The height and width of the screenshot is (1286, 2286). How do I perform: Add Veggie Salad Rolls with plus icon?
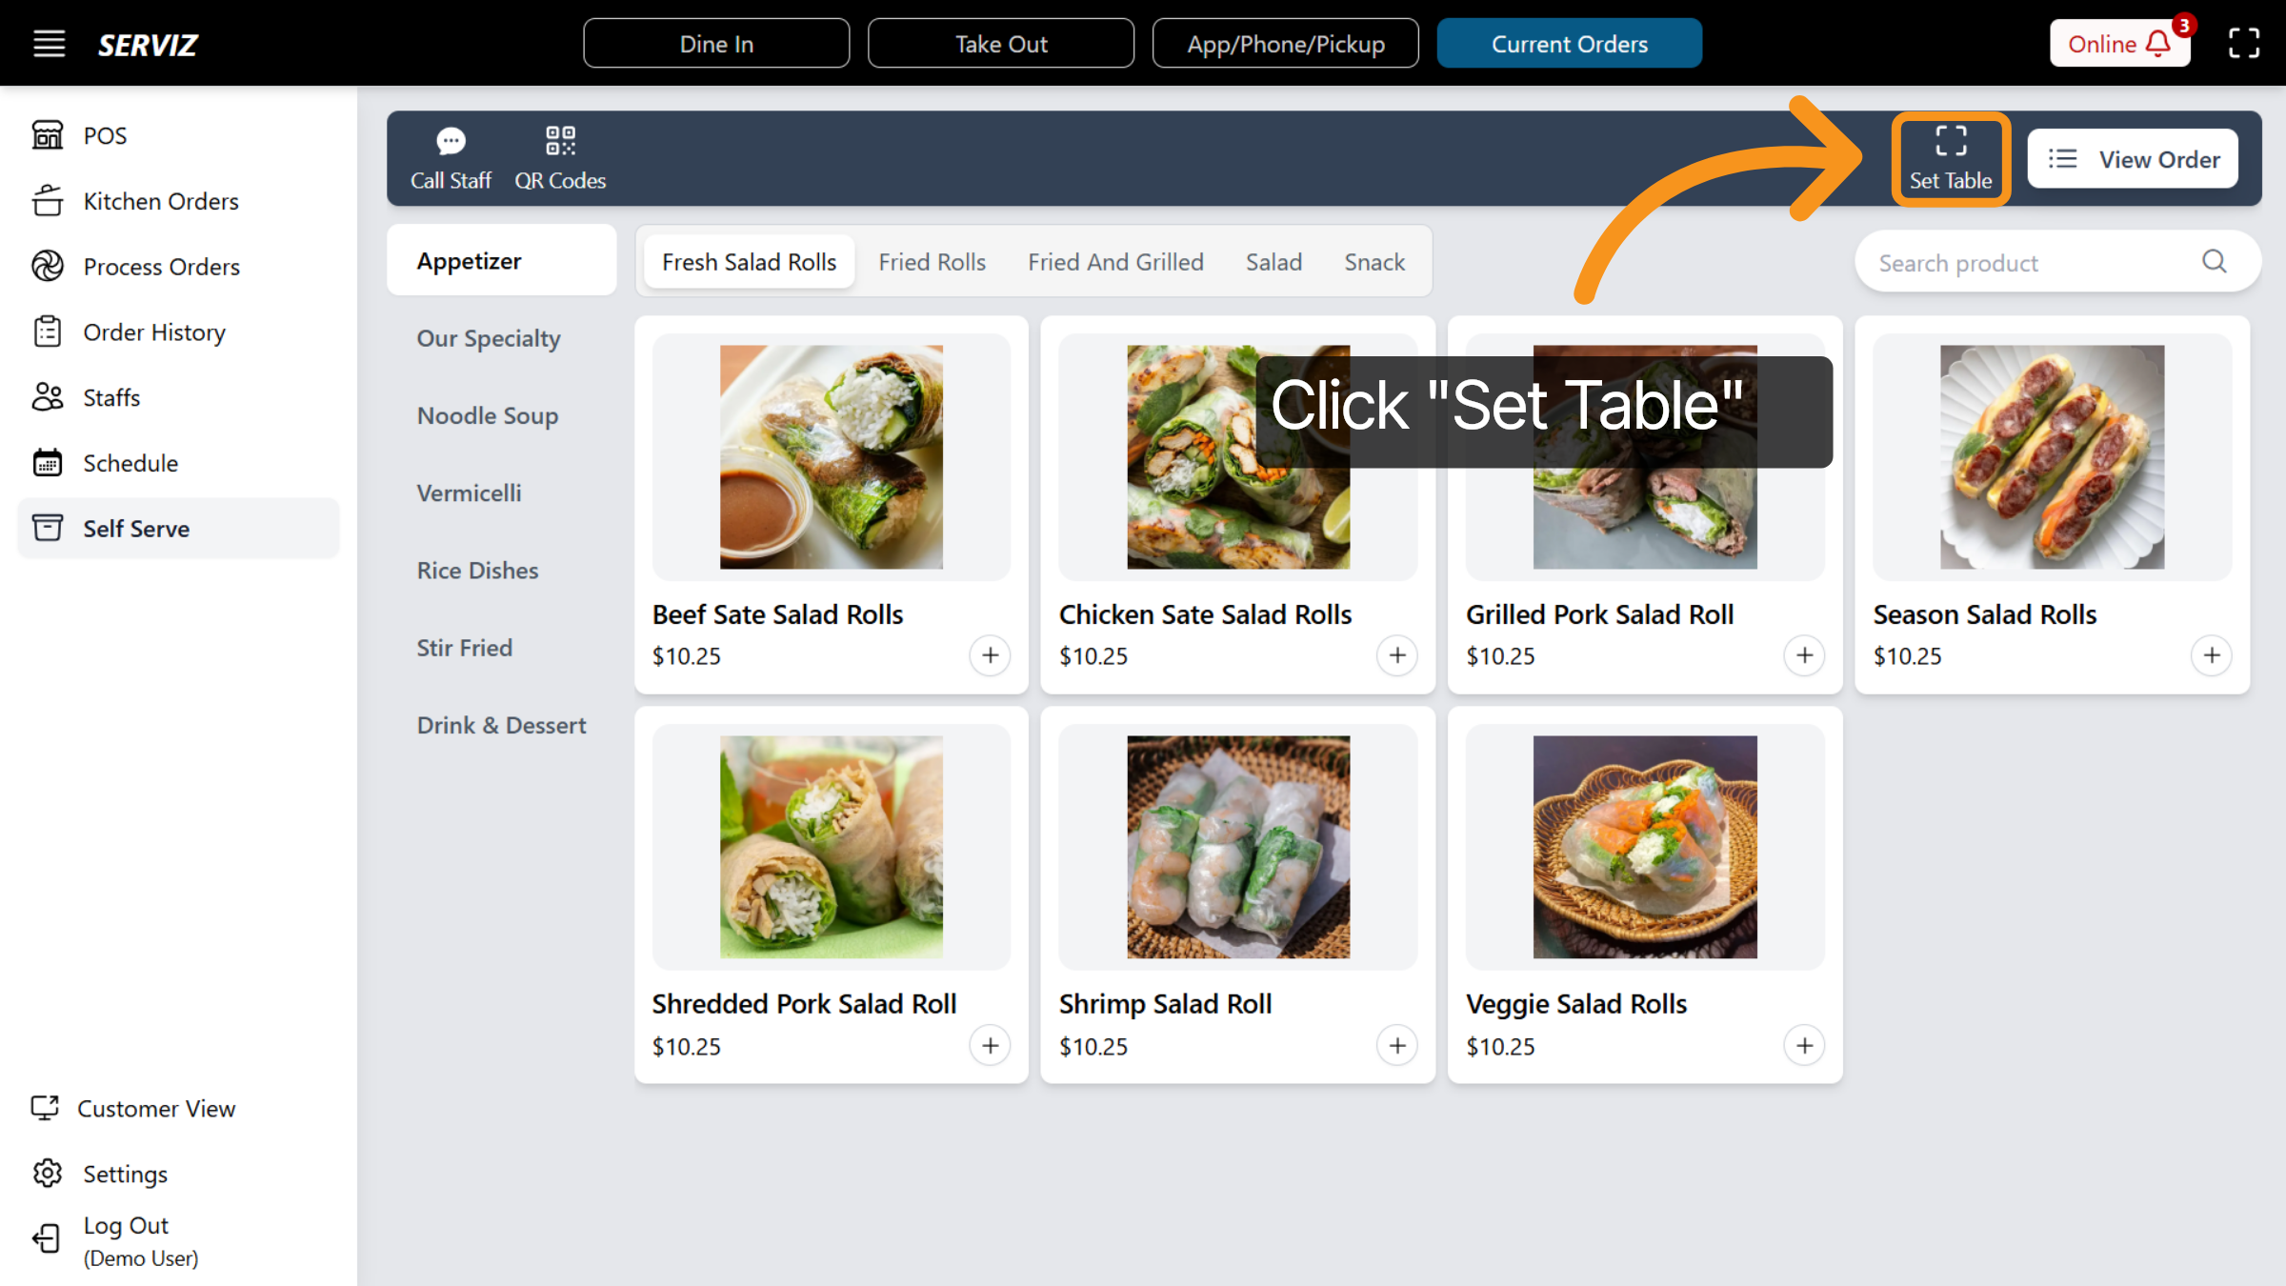(1803, 1046)
